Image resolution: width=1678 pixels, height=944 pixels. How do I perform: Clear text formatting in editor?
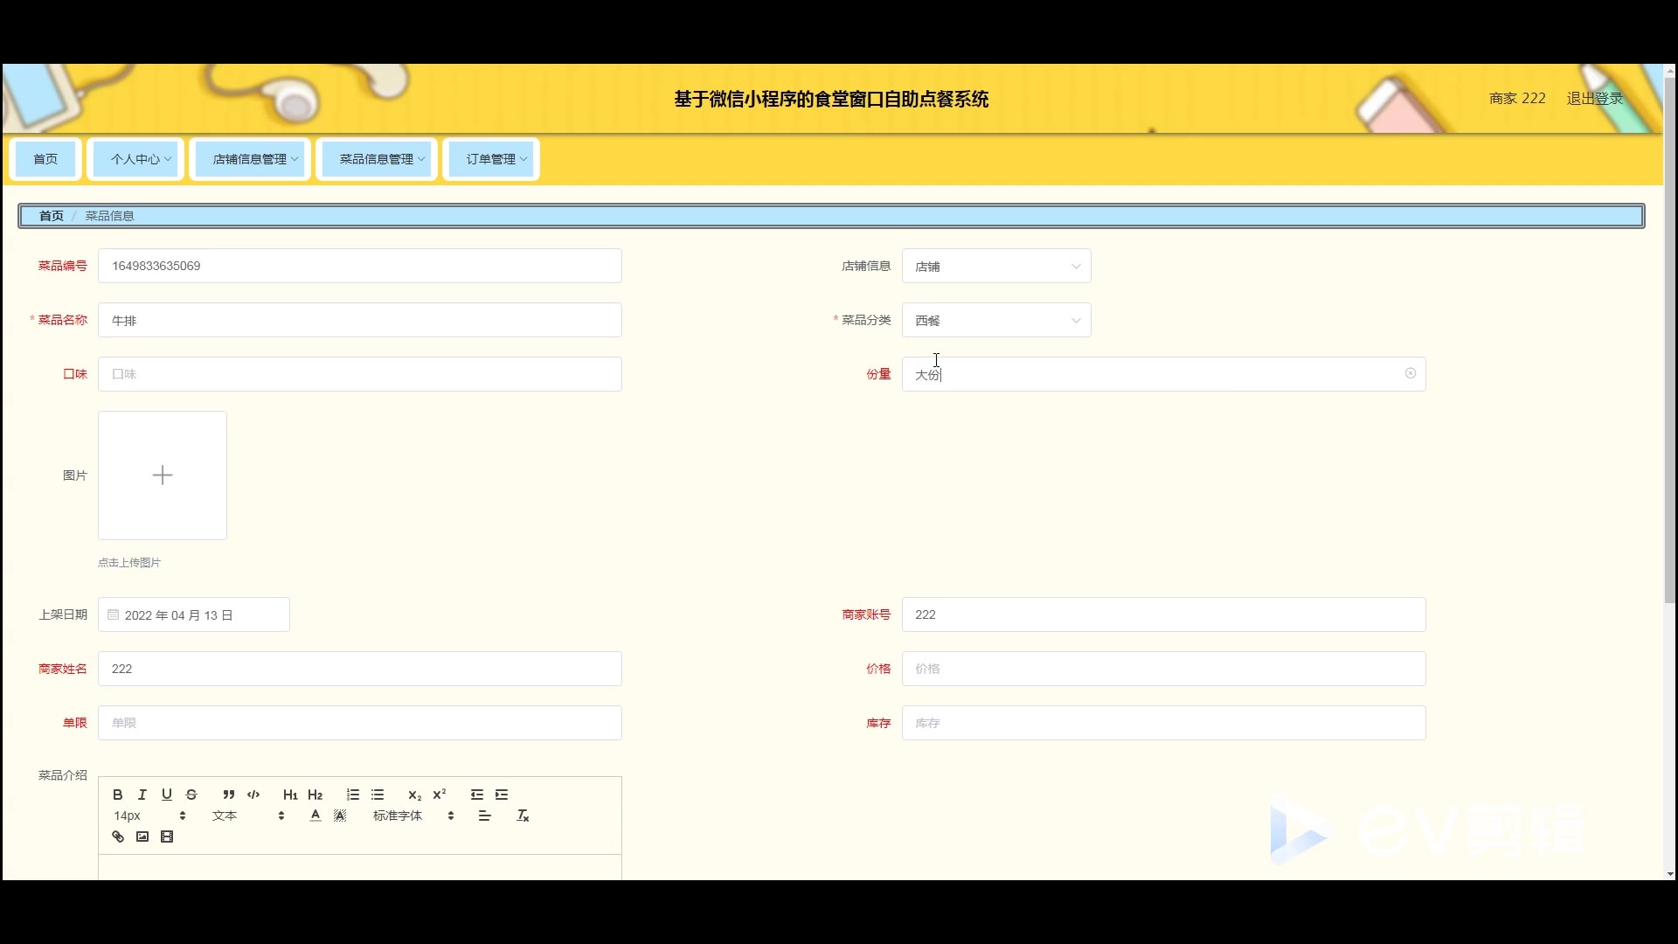(523, 816)
